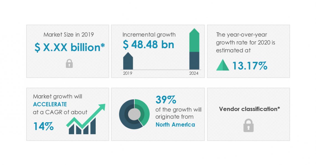Click the "2019" axis label
The width and height of the screenshot is (316, 165).
(x=128, y=73)
